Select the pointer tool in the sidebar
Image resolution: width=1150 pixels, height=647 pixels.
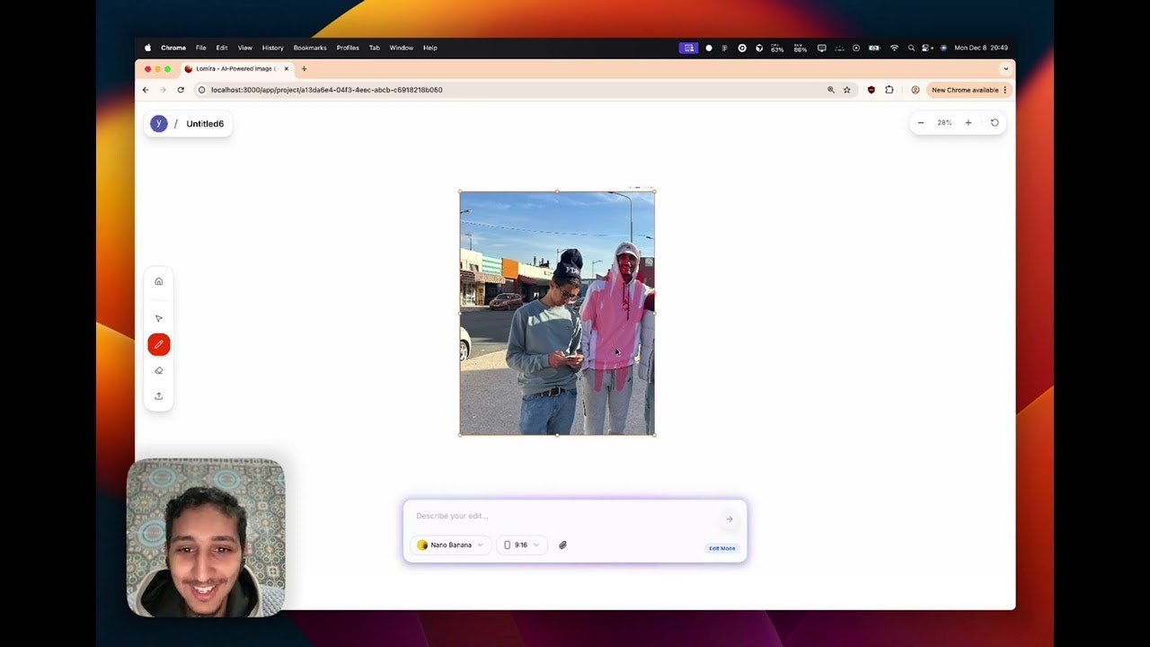click(159, 319)
